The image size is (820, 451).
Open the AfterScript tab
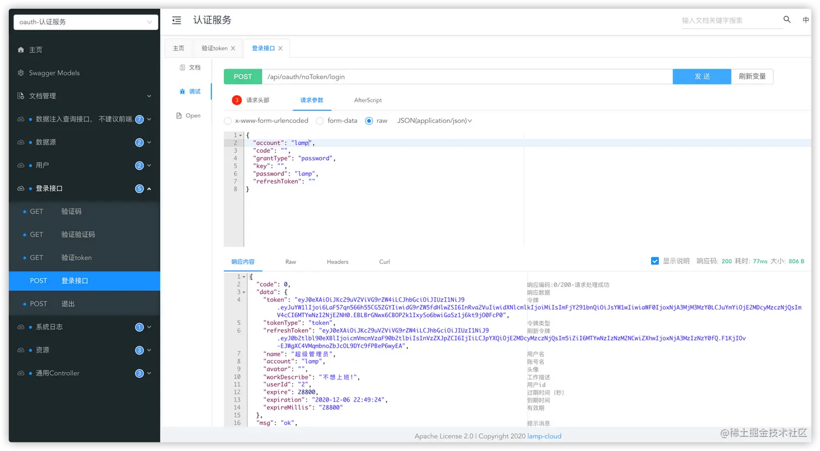pos(368,100)
